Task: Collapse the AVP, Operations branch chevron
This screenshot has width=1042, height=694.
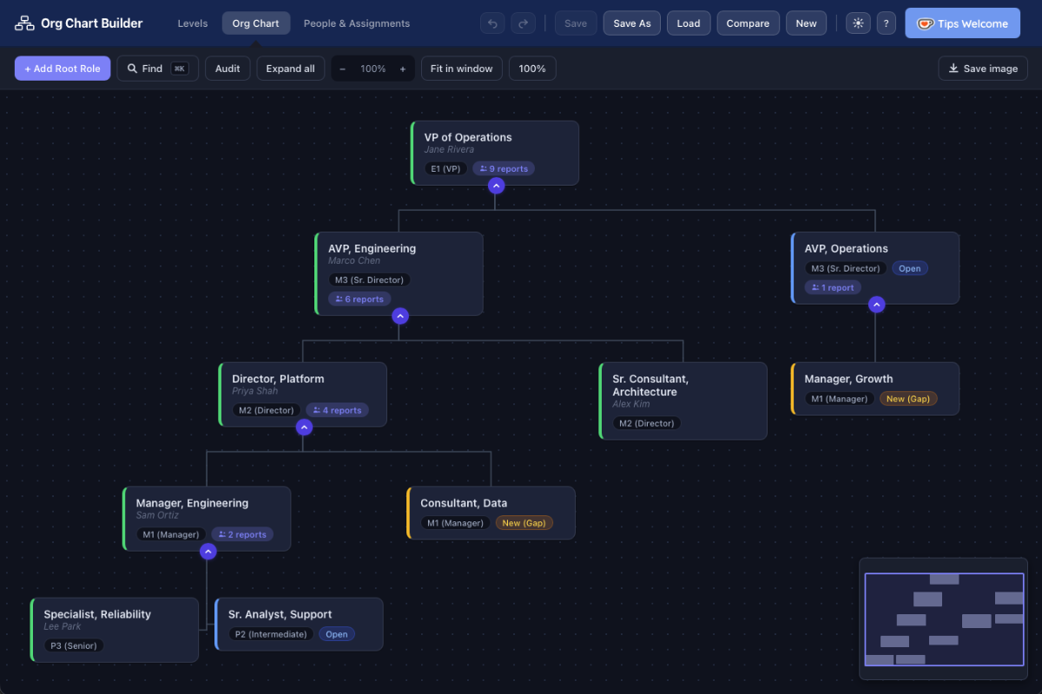Action: (876, 304)
